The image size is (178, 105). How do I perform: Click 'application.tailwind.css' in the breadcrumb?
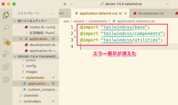click(x=136, y=21)
